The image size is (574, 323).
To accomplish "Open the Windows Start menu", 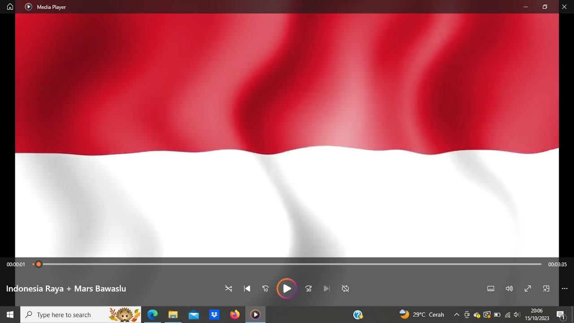I will (10, 314).
